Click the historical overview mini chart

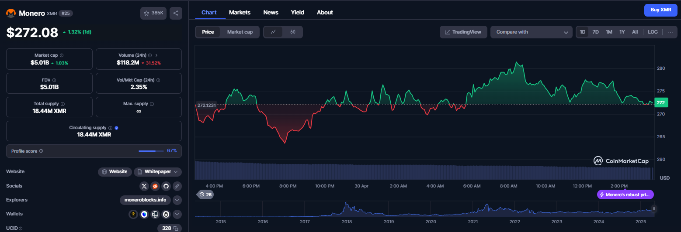(x=424, y=210)
